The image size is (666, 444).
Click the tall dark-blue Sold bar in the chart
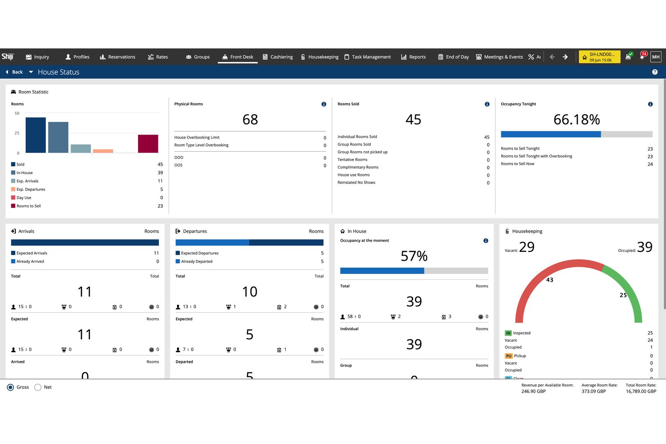36,135
